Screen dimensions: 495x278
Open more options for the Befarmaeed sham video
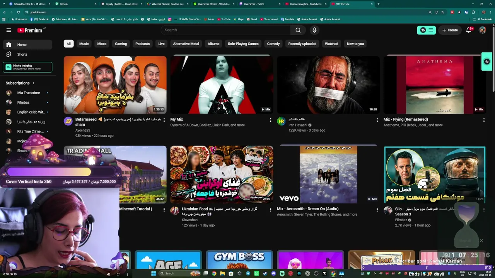[164, 120]
